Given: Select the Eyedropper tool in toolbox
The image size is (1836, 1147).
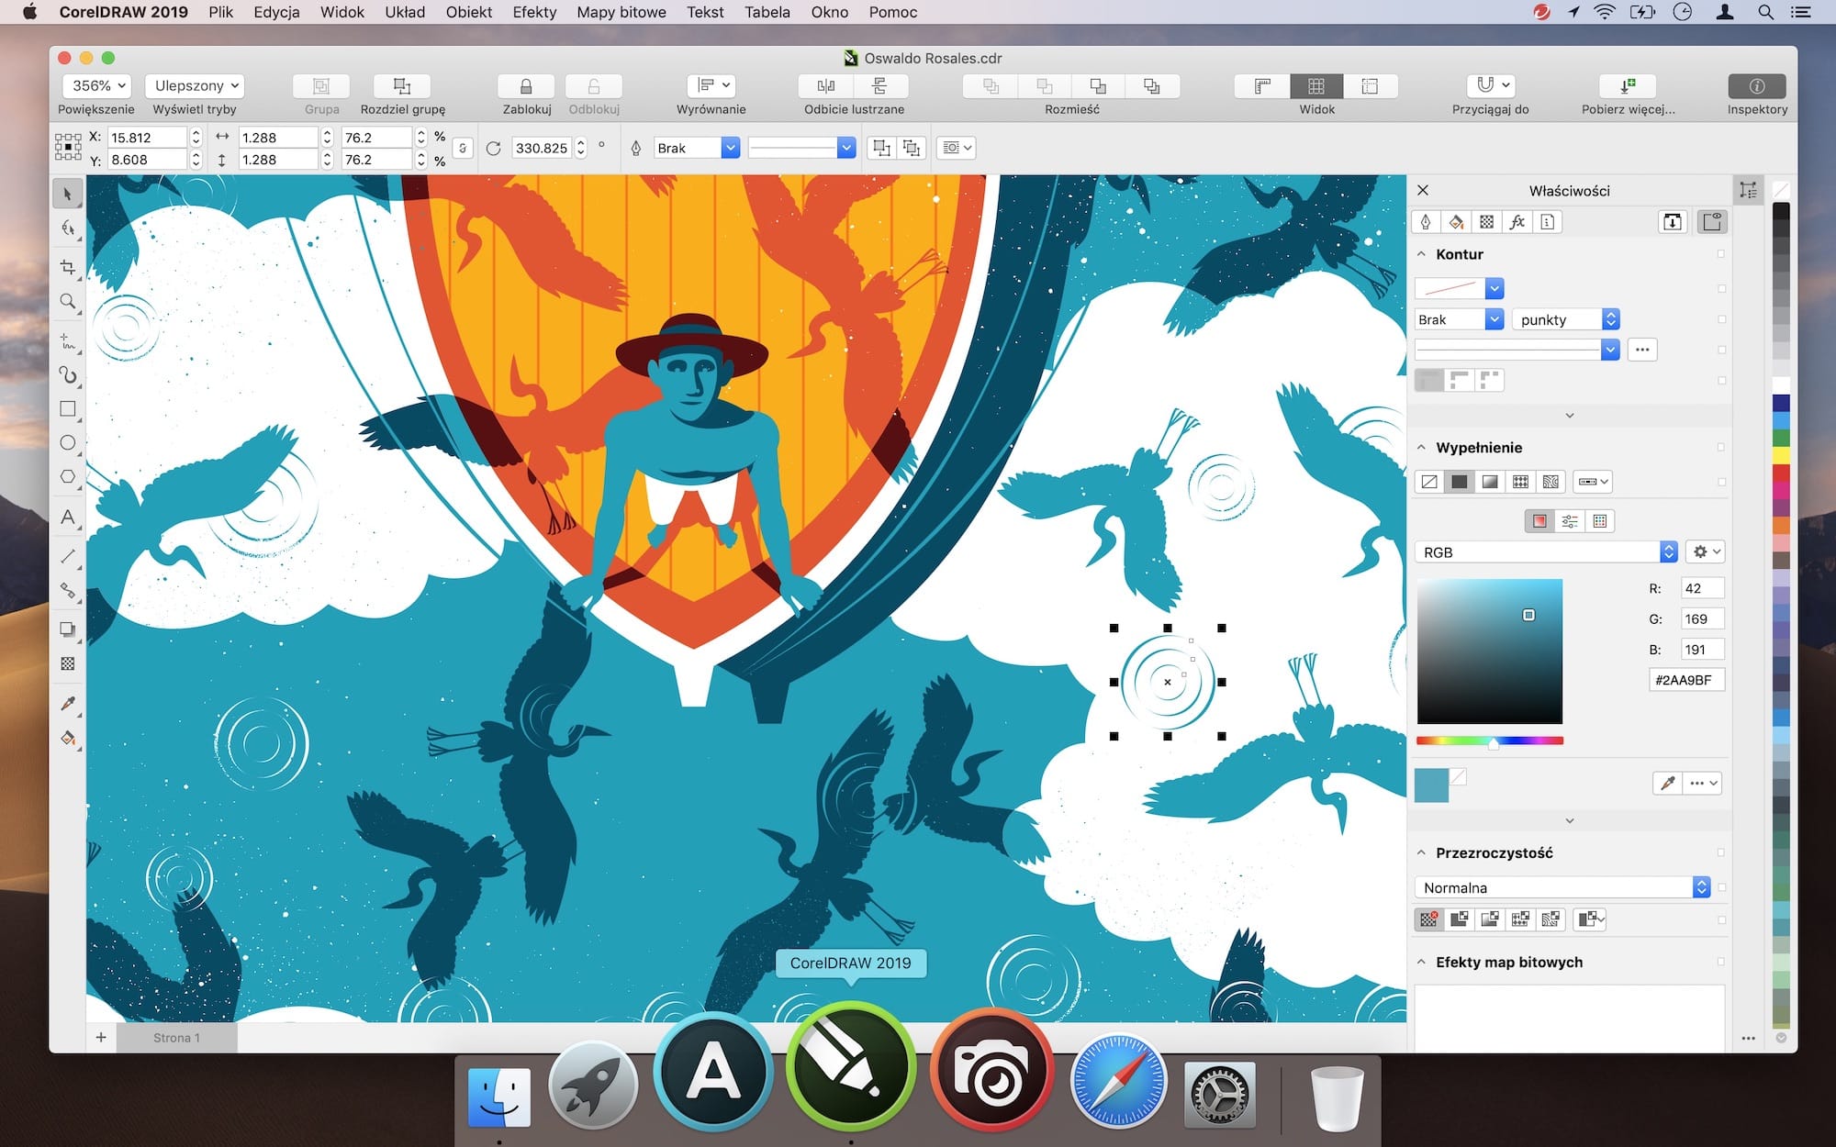Looking at the screenshot, I should click(x=67, y=704).
